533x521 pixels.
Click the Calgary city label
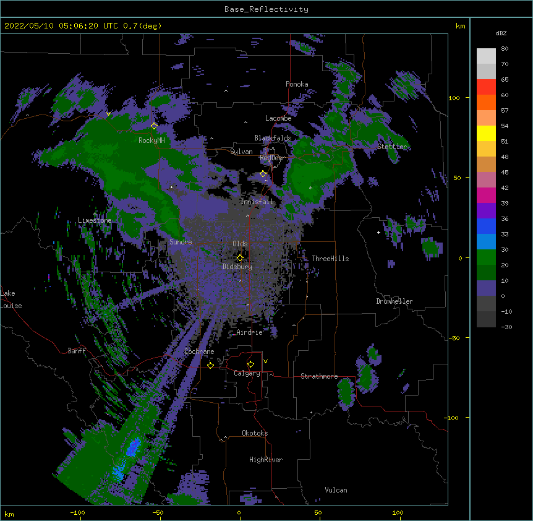[247, 373]
